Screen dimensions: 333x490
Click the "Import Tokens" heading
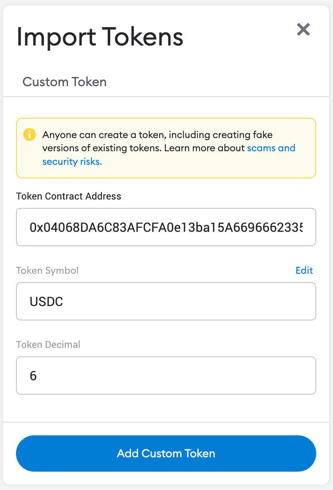[x=100, y=37]
